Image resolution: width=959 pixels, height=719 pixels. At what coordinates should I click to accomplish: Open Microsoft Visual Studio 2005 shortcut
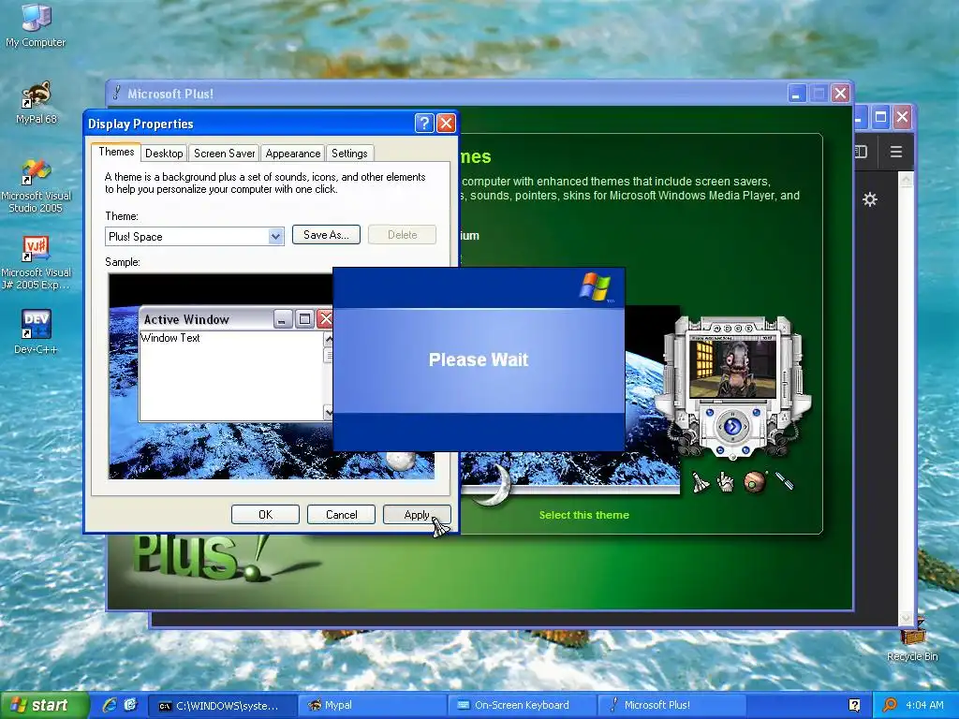[x=36, y=185]
